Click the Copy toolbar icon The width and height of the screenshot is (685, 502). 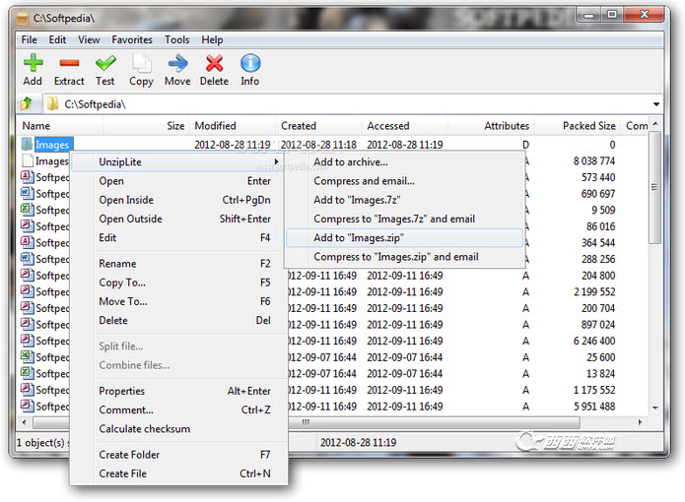coord(141,64)
